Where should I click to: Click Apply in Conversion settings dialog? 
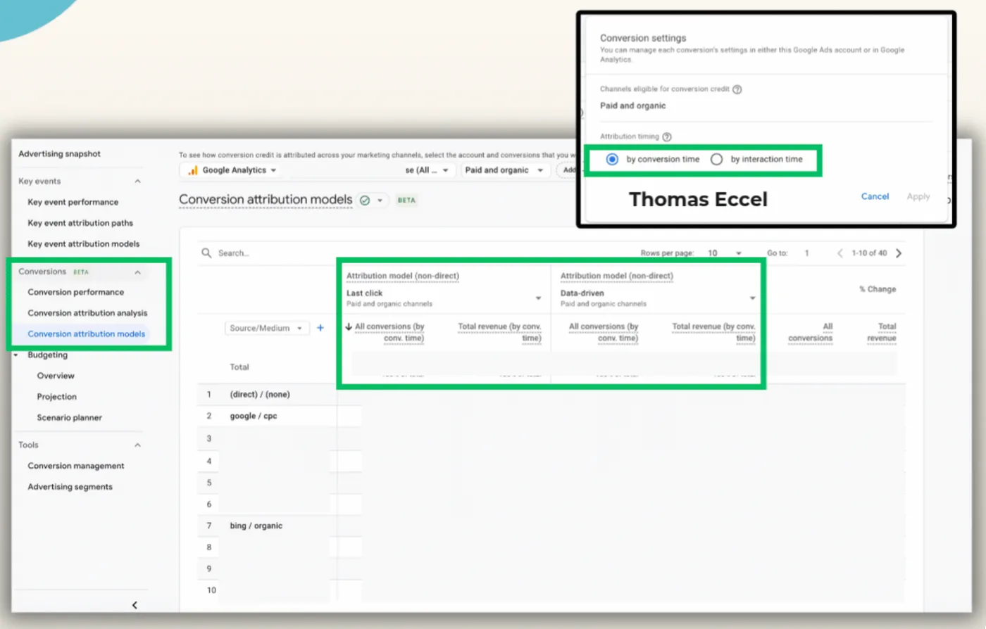pos(918,196)
